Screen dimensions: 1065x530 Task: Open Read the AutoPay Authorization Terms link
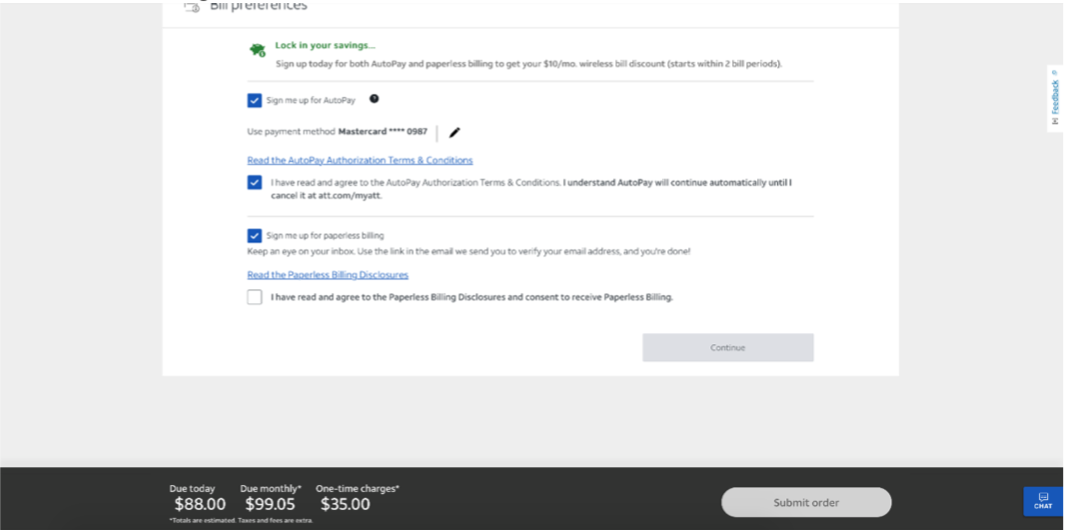point(360,160)
